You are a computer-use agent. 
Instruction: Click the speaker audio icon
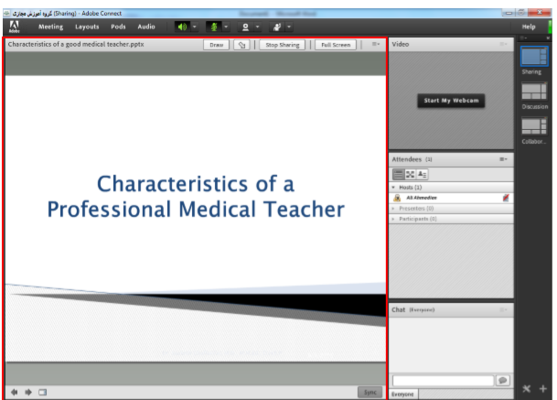[x=181, y=27]
